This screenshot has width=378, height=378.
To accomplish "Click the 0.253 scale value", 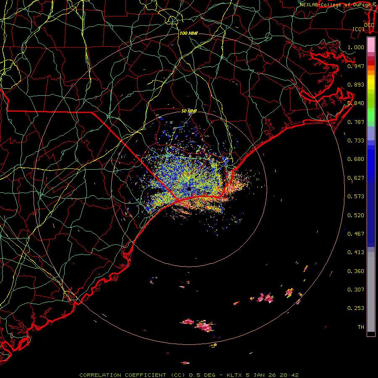I will [356, 308].
